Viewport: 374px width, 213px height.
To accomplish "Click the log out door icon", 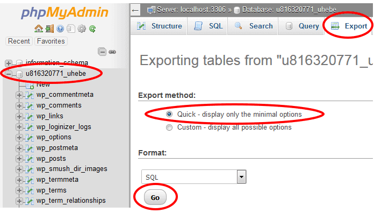I will point(49,29).
